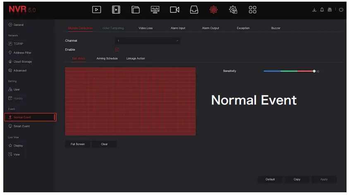Click the Clear button
Image resolution: width=349 pixels, height=196 pixels.
click(104, 144)
